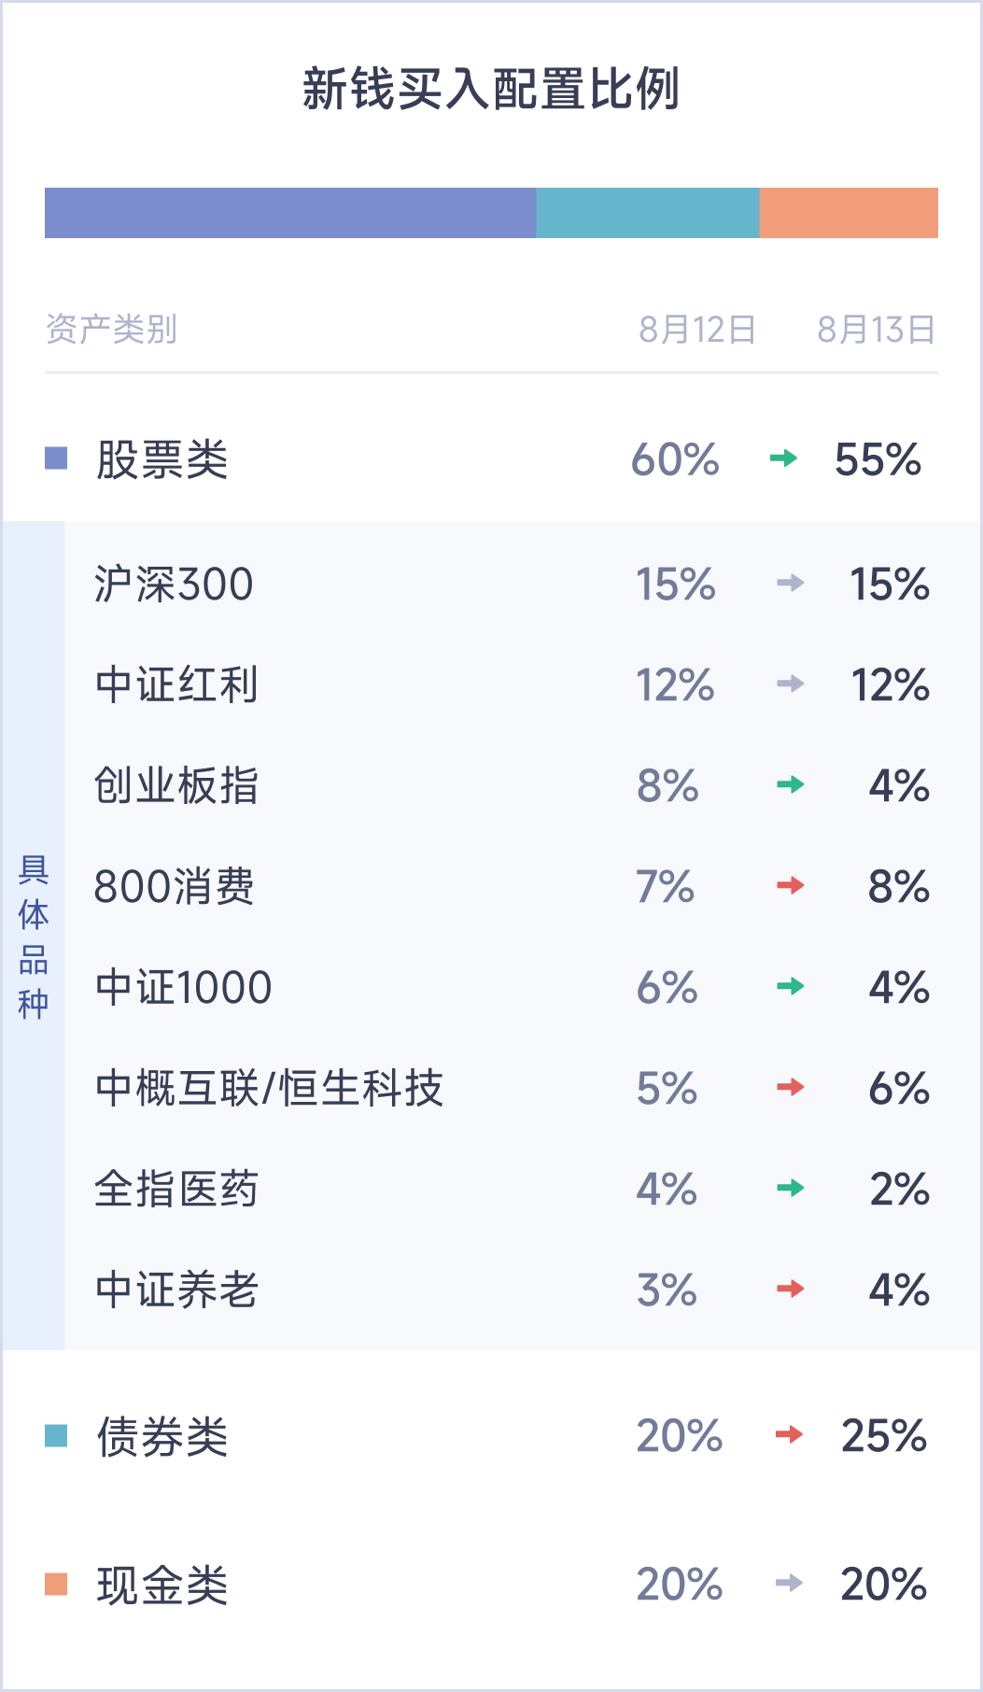This screenshot has height=1692, width=983.
Task: Open the 中证红利 row label
Action: 176,684
